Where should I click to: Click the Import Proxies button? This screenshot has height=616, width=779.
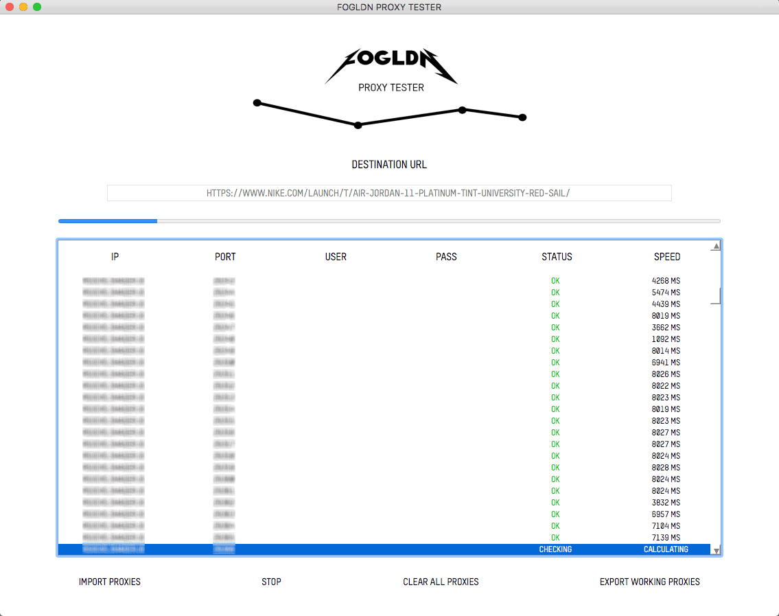(110, 582)
